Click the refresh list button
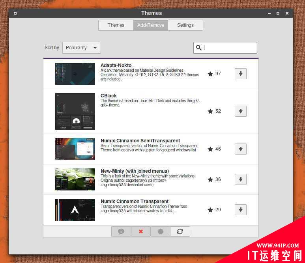Viewport: 305px width, 263px height. coord(180,231)
